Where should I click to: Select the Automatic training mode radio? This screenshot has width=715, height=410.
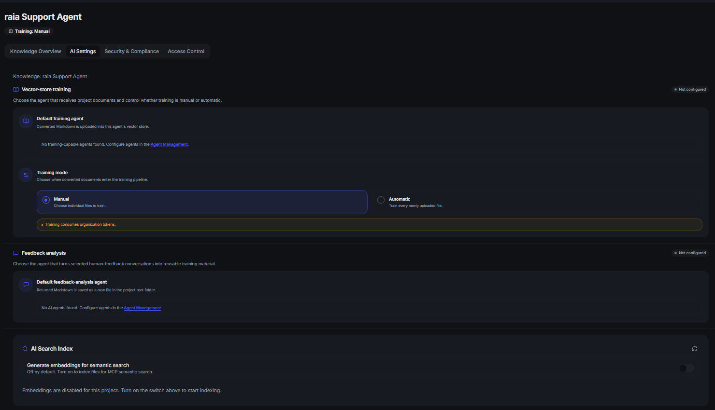(x=381, y=200)
